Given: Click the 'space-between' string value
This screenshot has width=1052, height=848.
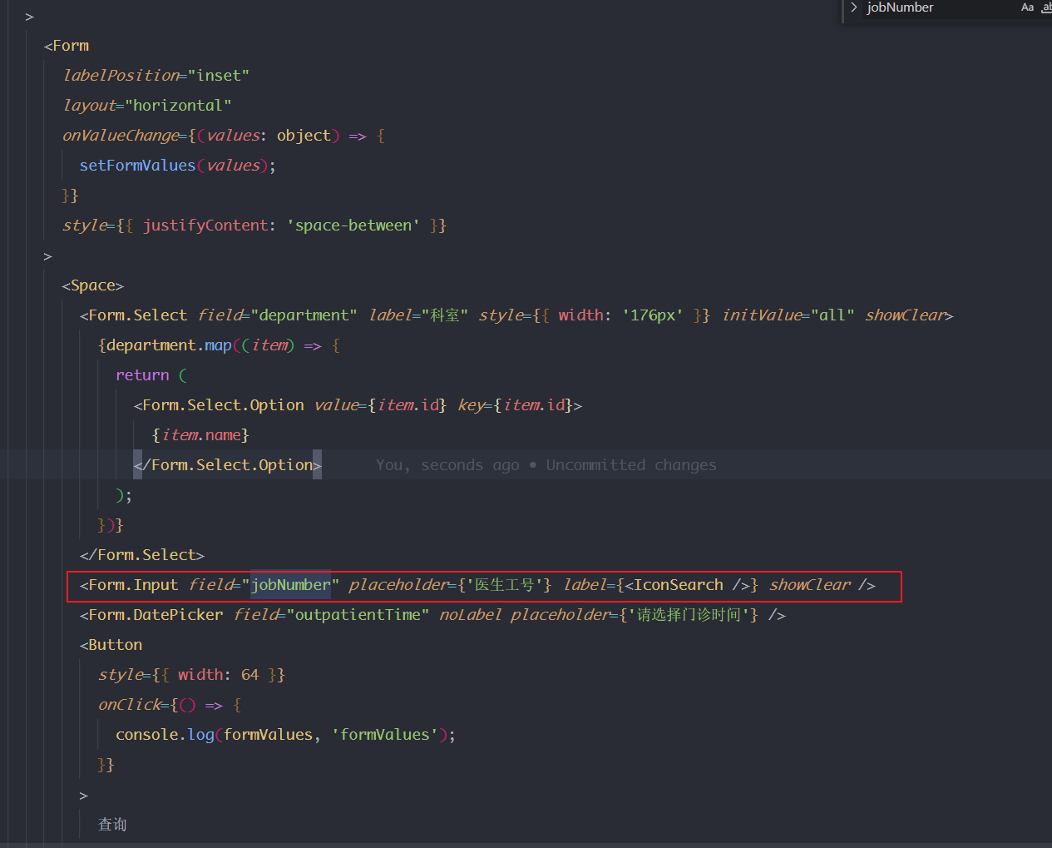Looking at the screenshot, I should tap(353, 225).
